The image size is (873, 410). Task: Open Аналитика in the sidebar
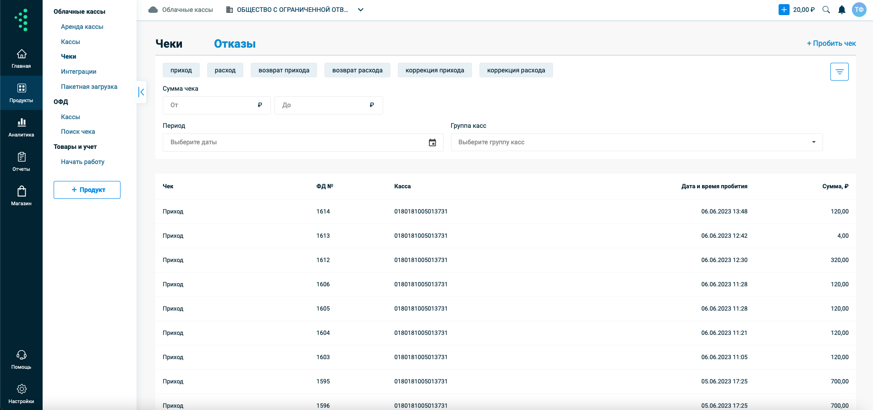pos(21,127)
